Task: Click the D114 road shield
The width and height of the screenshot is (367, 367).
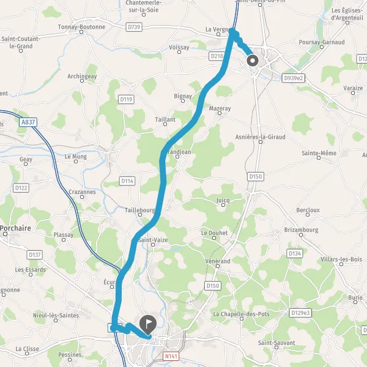Action: point(127,181)
